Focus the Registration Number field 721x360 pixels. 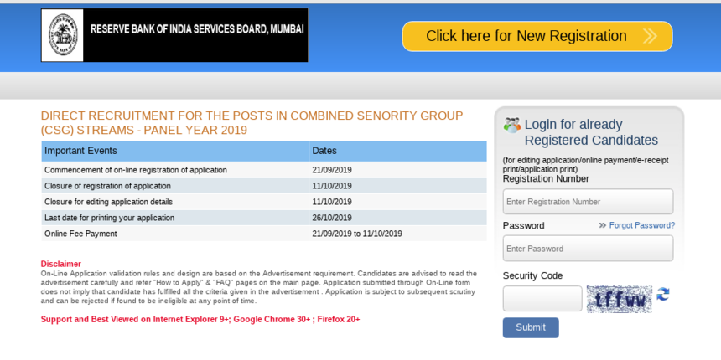(588, 202)
